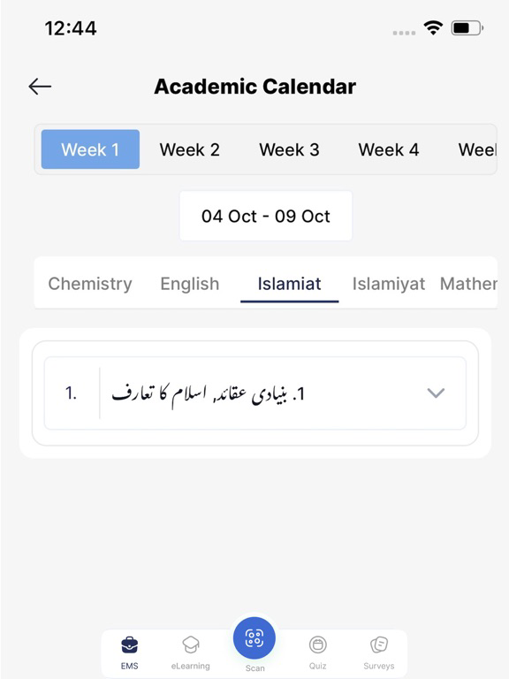Screen dimensions: 509x679
Task: Tap the back arrow icon
Action: coord(40,87)
